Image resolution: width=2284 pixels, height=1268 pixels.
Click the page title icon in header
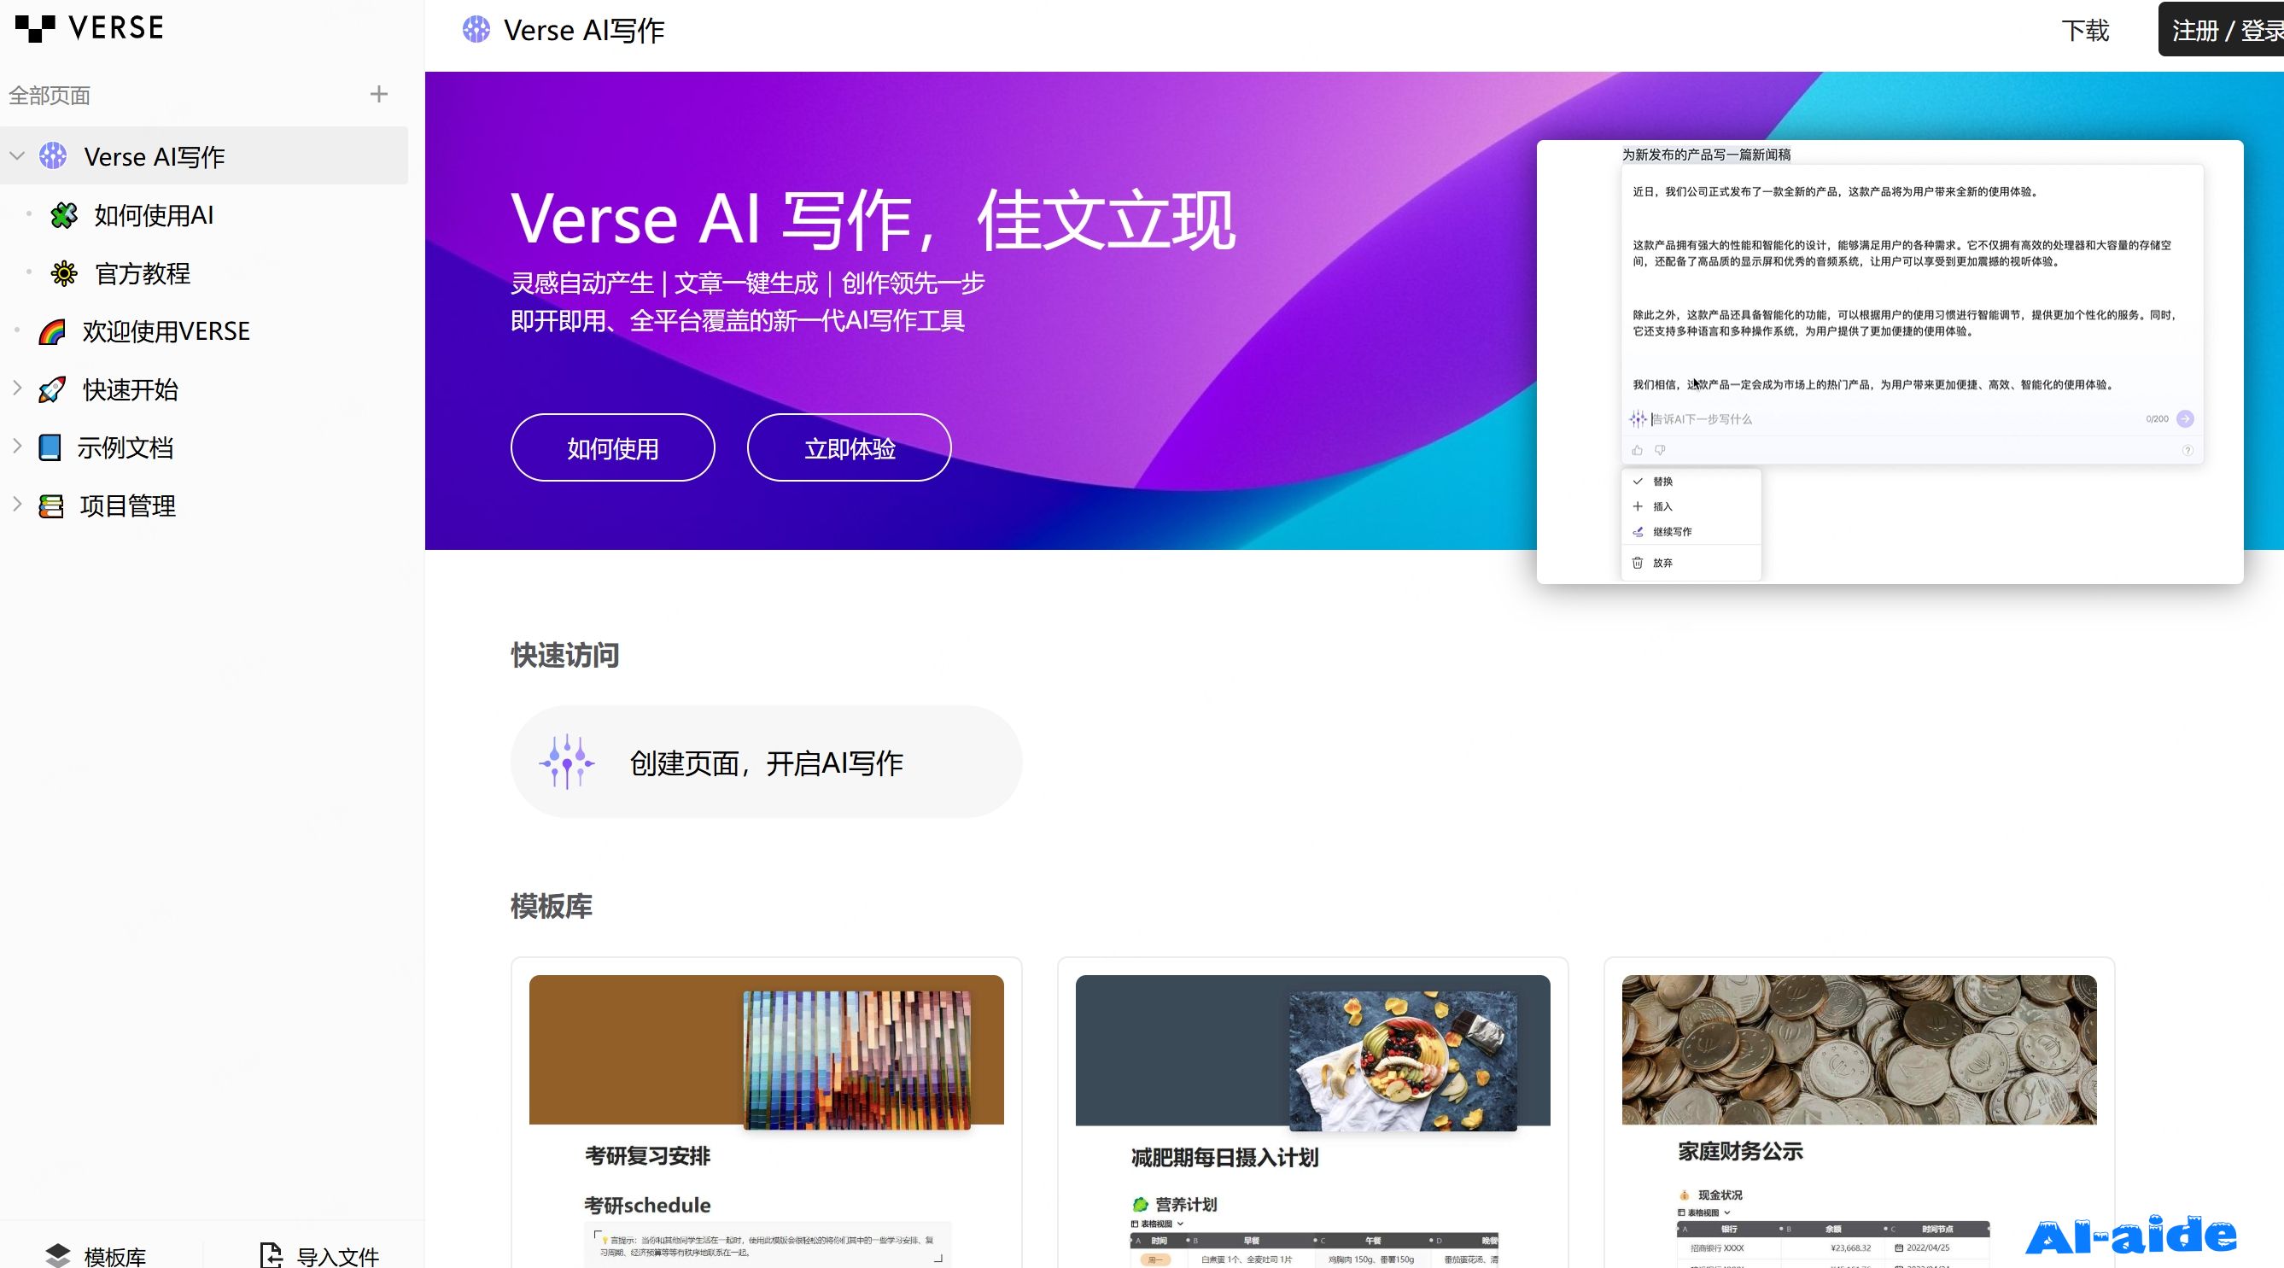[476, 29]
